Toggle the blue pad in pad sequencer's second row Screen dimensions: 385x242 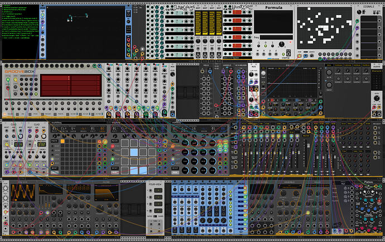tap(134, 152)
